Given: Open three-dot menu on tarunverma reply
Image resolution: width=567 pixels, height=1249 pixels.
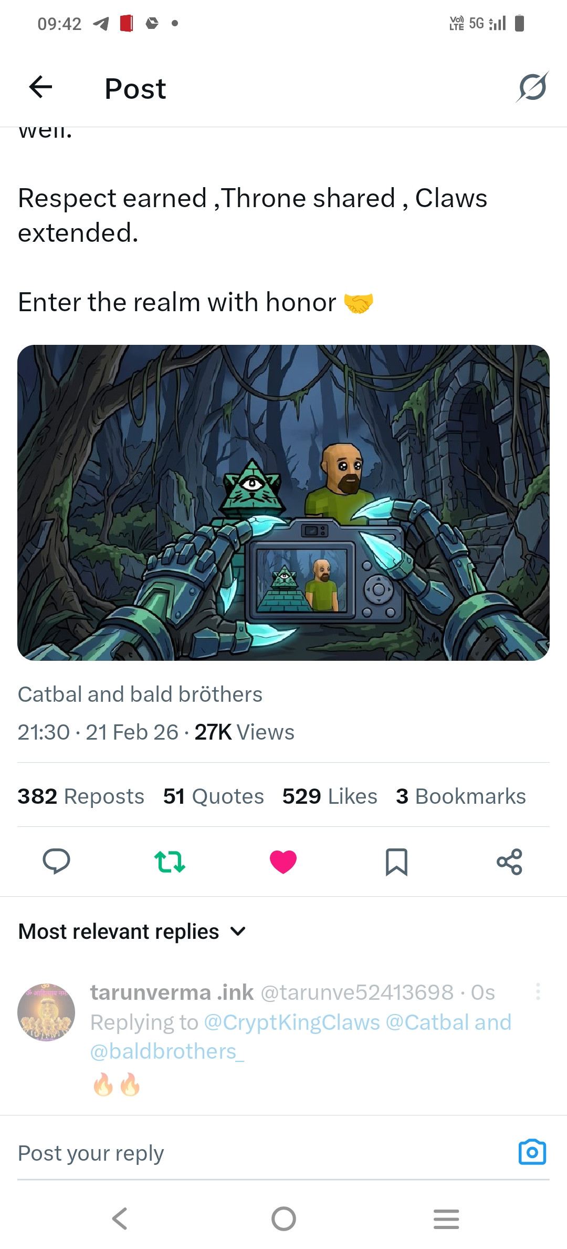Looking at the screenshot, I should (x=538, y=991).
